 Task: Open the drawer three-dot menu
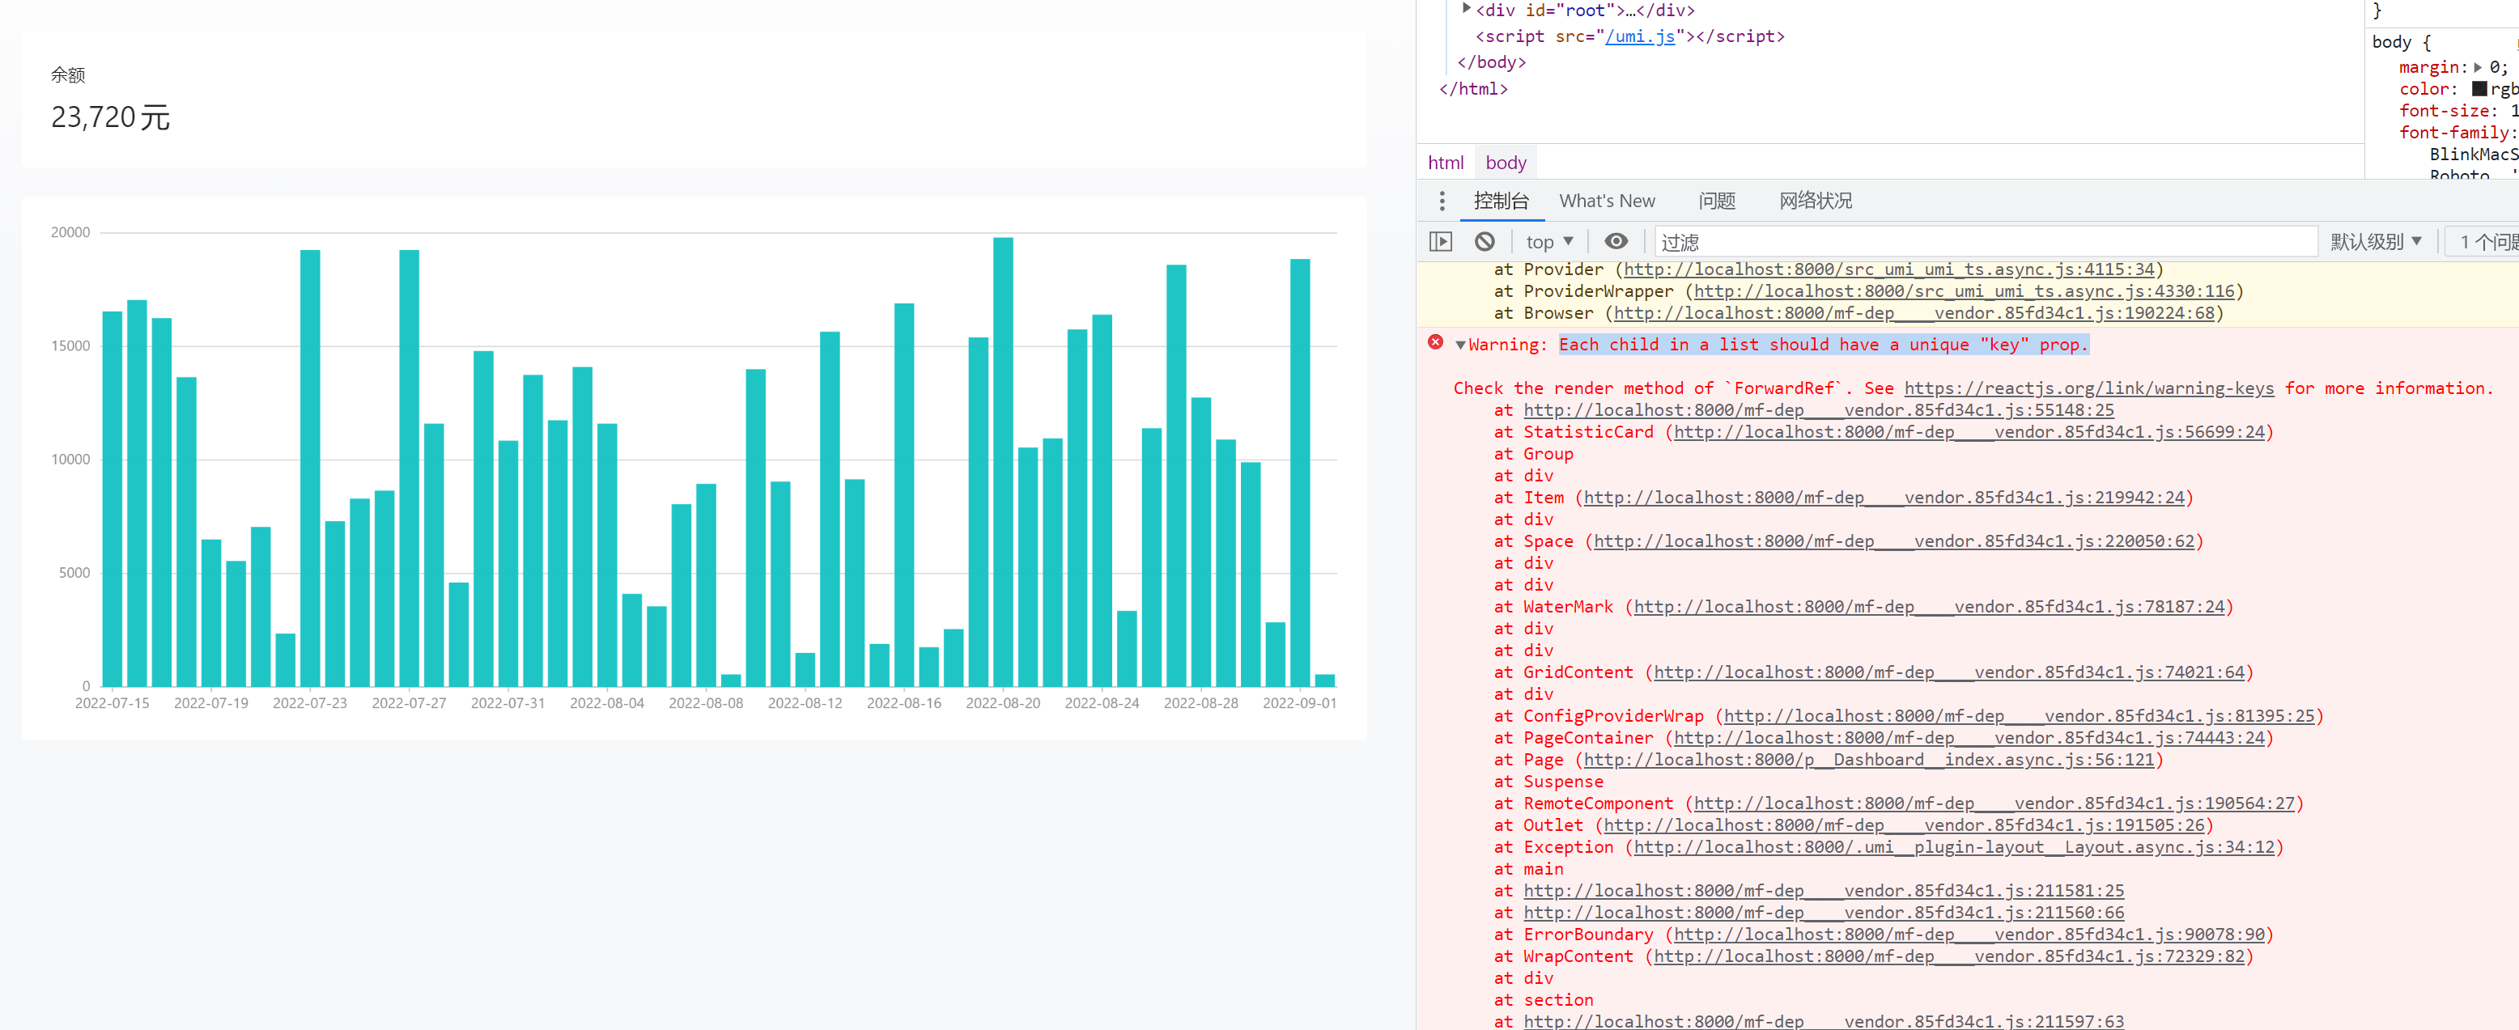(1442, 201)
